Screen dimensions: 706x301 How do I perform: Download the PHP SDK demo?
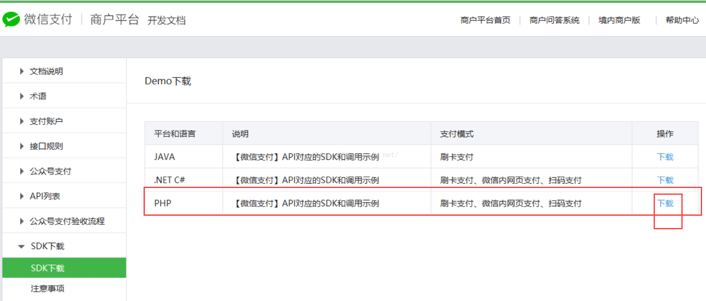pos(665,203)
